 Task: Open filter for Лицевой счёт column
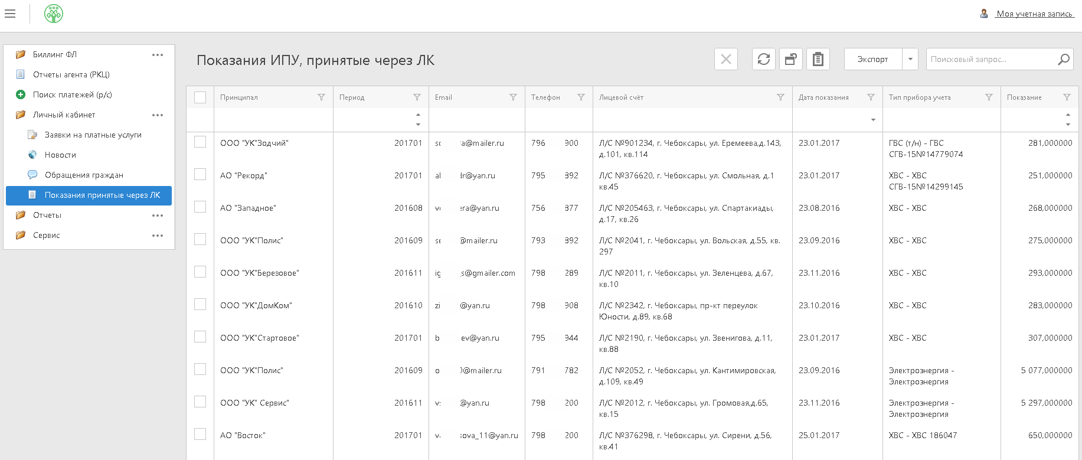(780, 97)
